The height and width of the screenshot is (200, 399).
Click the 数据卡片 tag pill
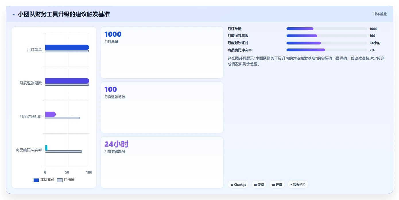(298, 185)
